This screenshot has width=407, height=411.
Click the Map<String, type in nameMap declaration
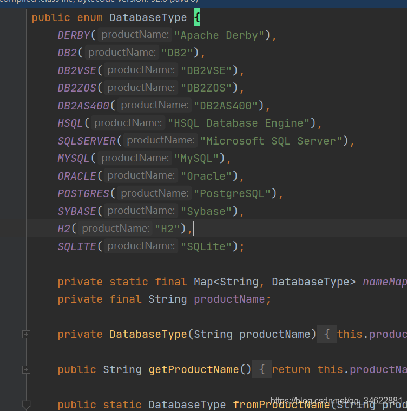(x=229, y=282)
